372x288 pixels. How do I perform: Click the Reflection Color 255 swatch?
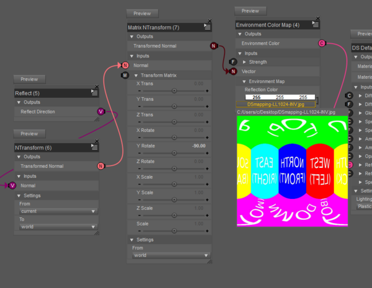(x=280, y=97)
